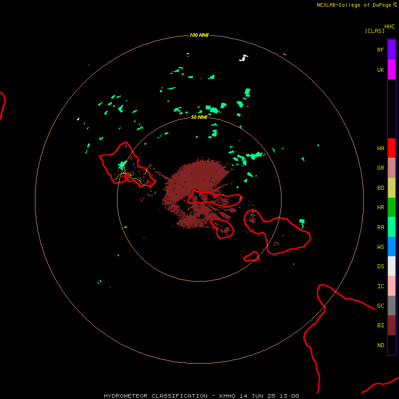This screenshot has height=399, width=399.
Task: Click the 100 NMI range ring label
Action: point(199,35)
